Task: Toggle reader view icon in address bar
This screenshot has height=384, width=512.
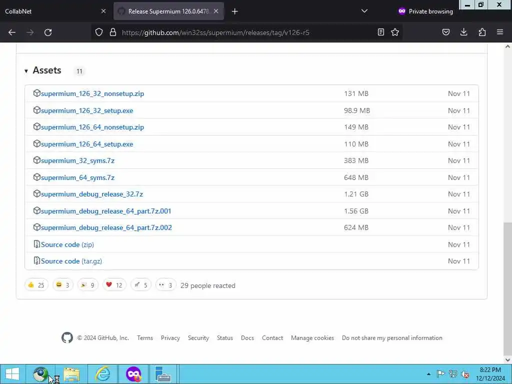Action: click(380, 32)
